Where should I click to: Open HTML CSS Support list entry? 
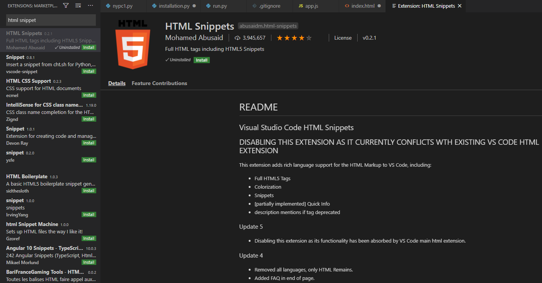tap(50, 88)
